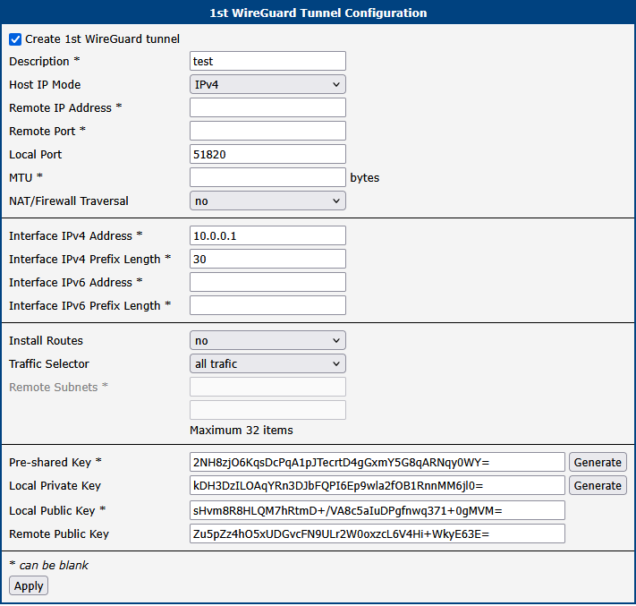Open the Install Routes dropdown
The image size is (636, 606).
click(267, 340)
